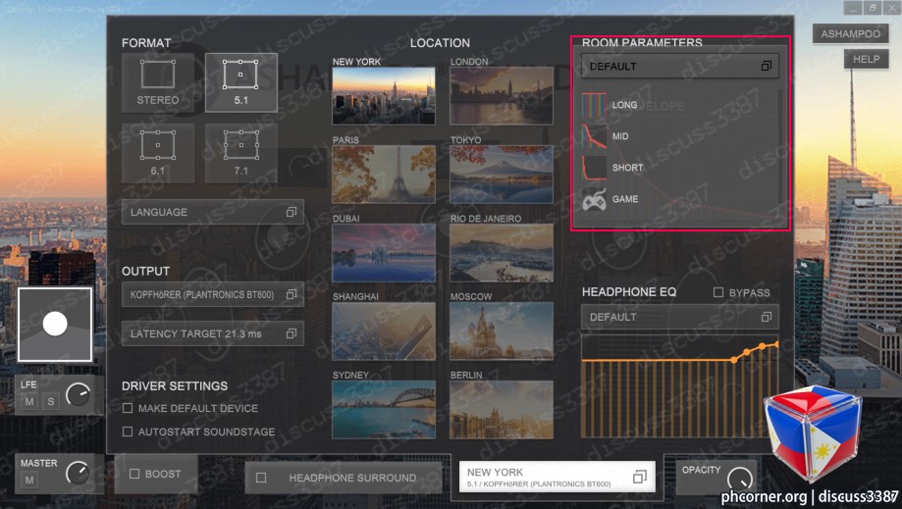Adjust the Master volume knob
Screen dimensions: 902x509
pos(78,473)
